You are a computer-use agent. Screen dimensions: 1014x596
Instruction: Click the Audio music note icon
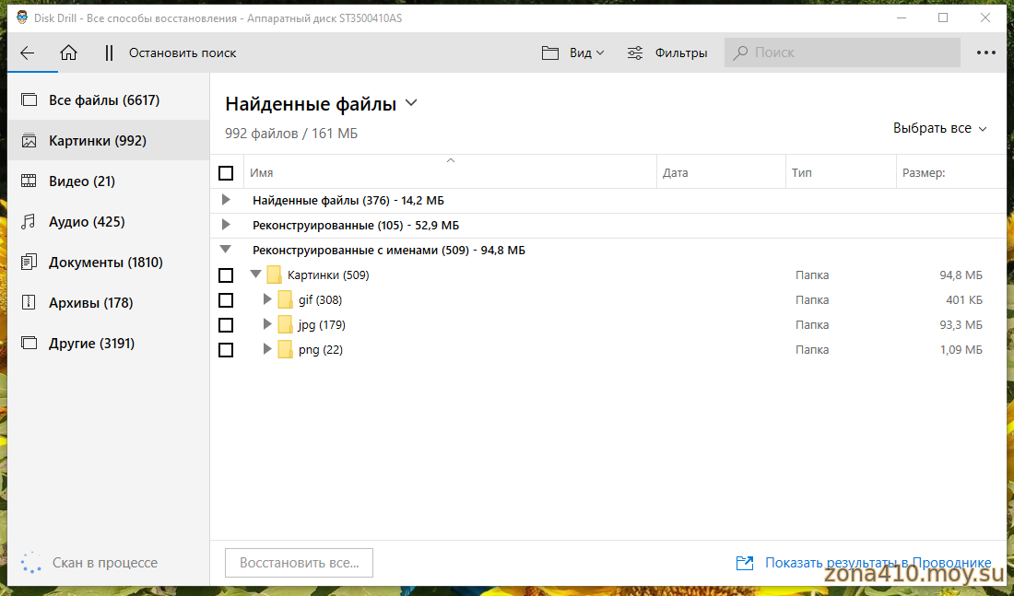[29, 222]
